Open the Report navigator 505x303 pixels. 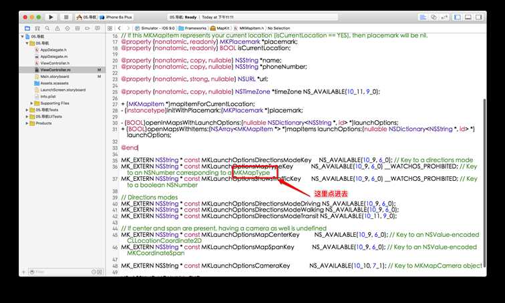[x=98, y=28]
